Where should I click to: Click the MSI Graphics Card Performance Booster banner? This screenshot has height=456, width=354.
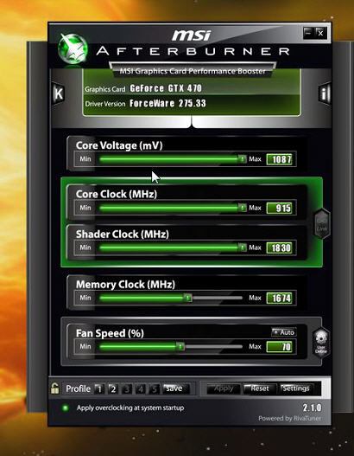click(193, 71)
